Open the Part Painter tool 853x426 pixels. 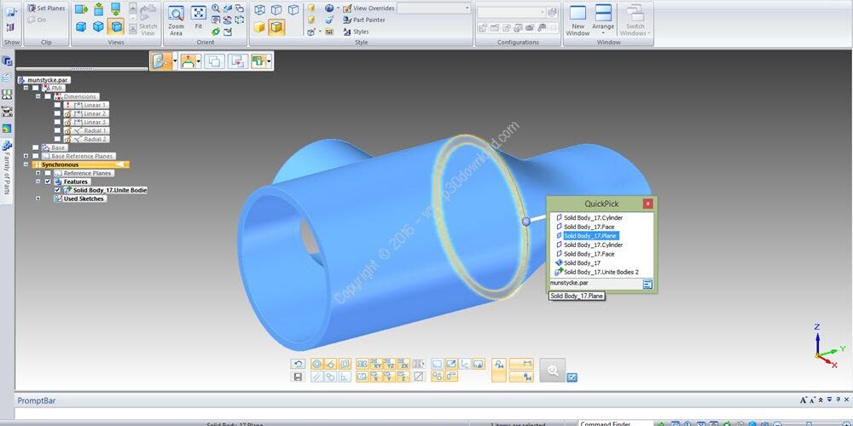[x=364, y=20]
